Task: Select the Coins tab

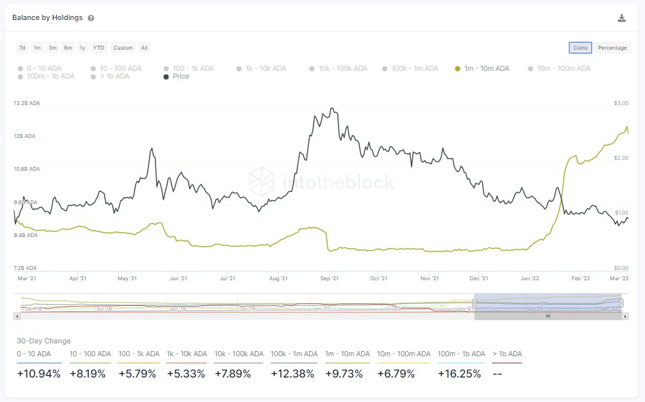Action: coord(580,47)
